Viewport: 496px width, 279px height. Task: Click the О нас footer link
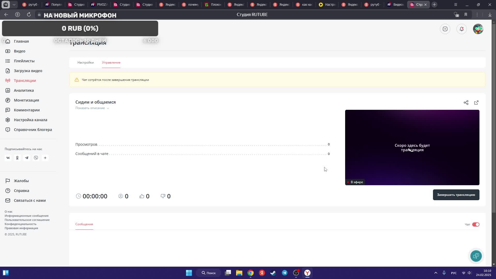9,212
